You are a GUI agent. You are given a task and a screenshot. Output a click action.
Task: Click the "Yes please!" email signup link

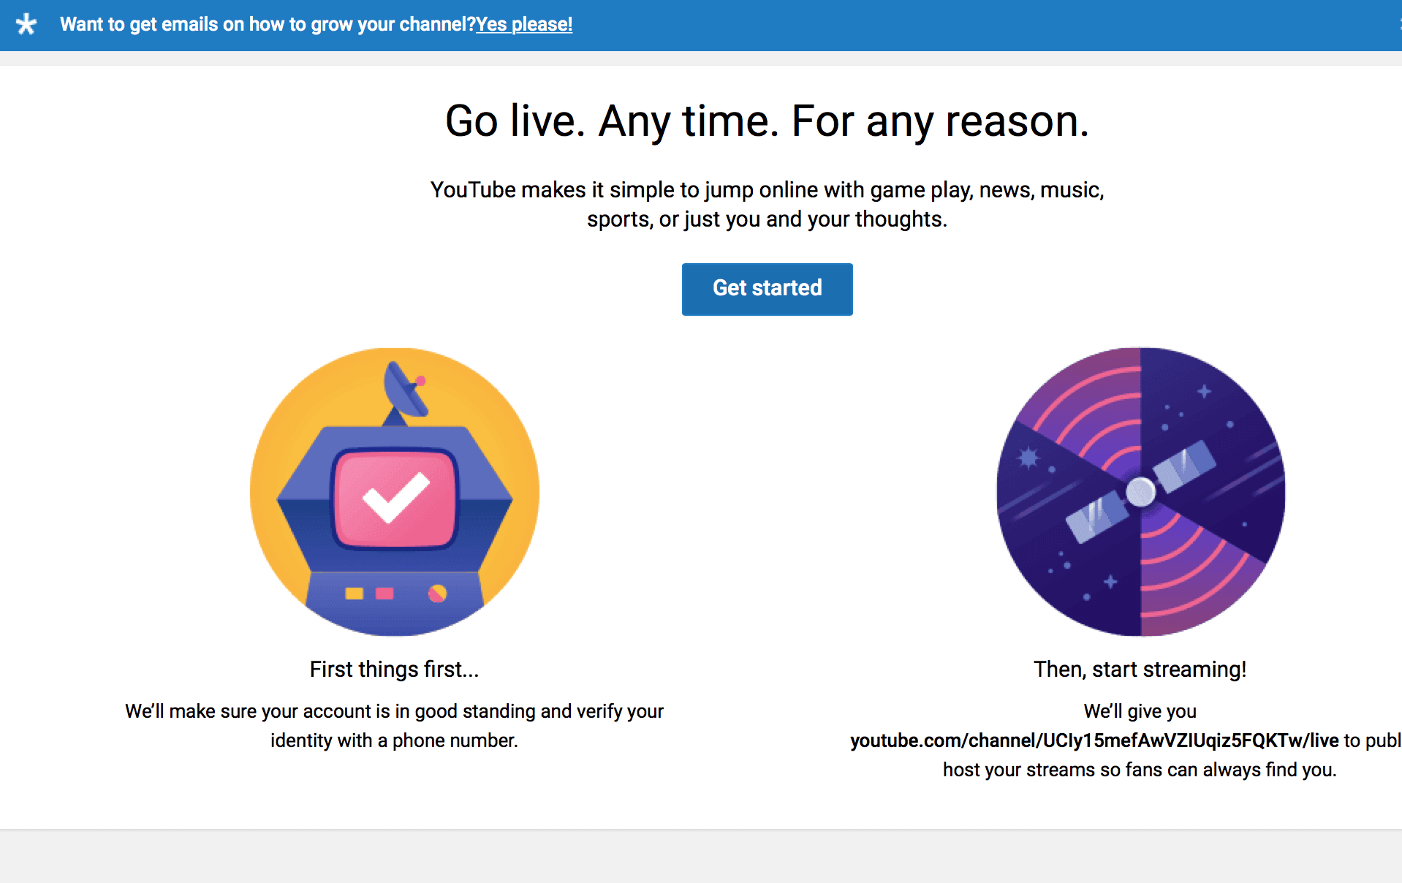pyautogui.click(x=524, y=24)
